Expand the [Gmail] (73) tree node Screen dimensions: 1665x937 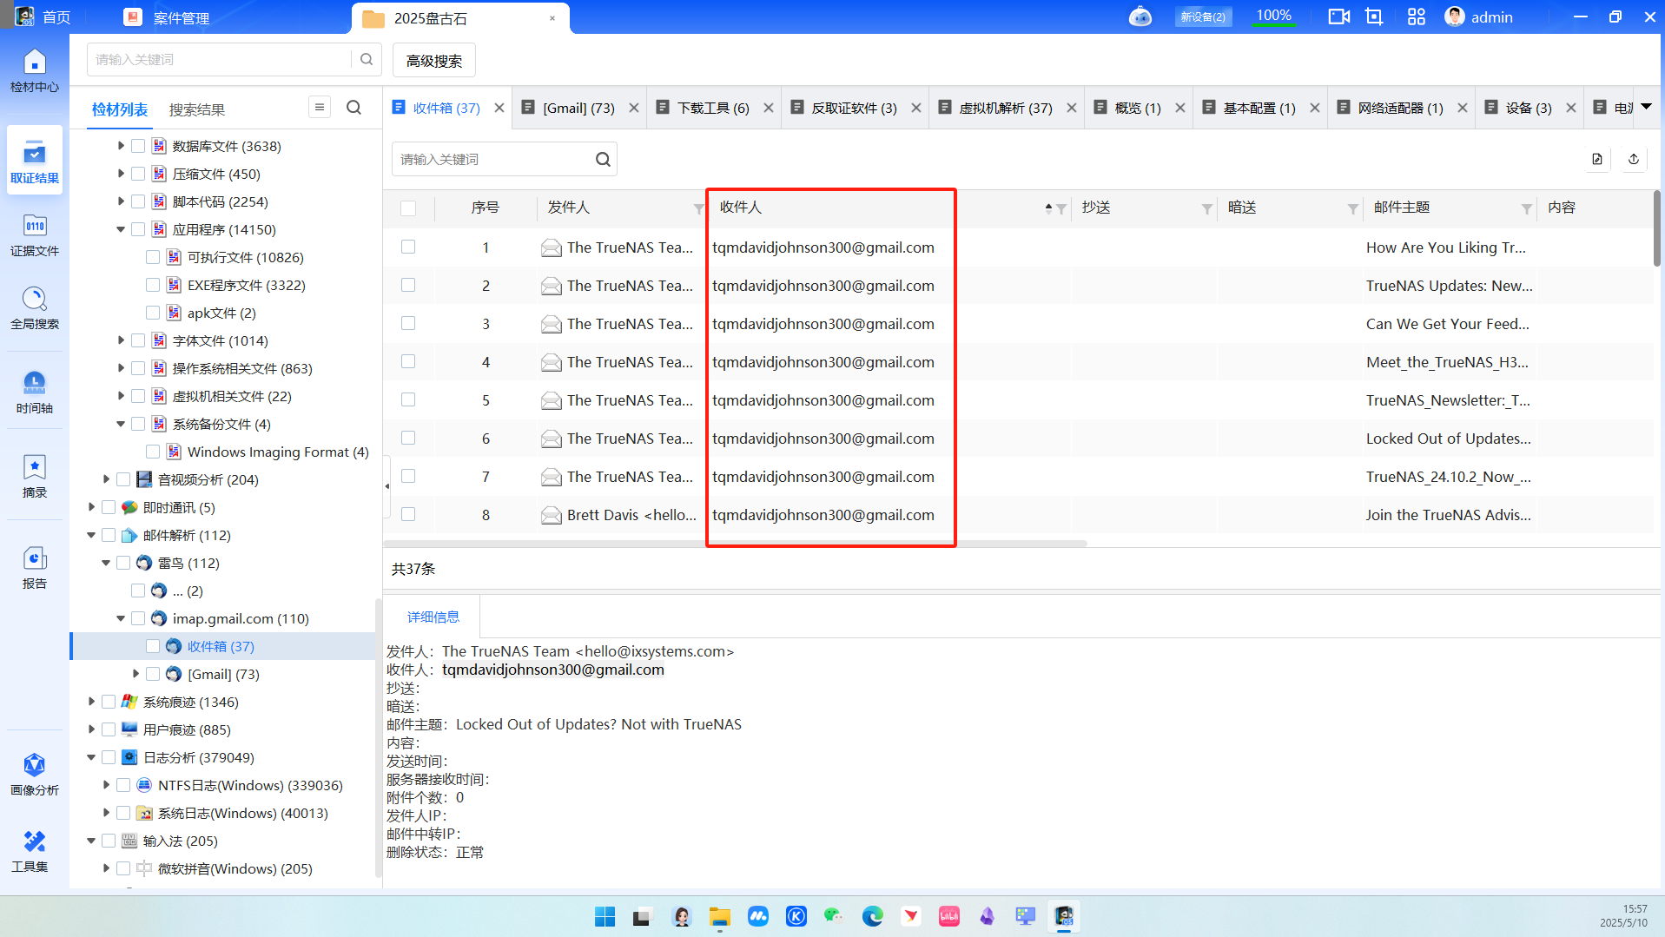(x=135, y=674)
